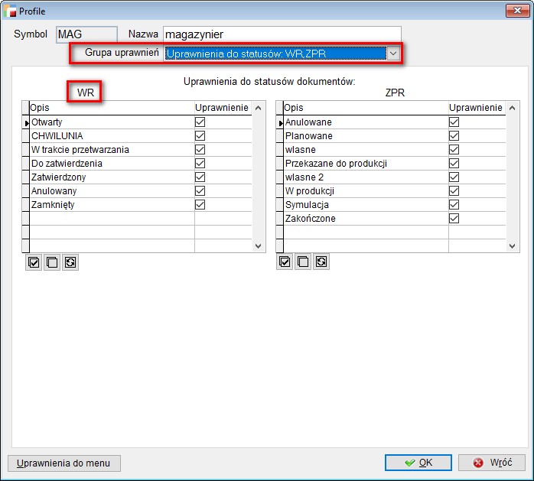Click deselect-all icon under ZPR table
Screen dimensions: 534x481
pos(303,262)
